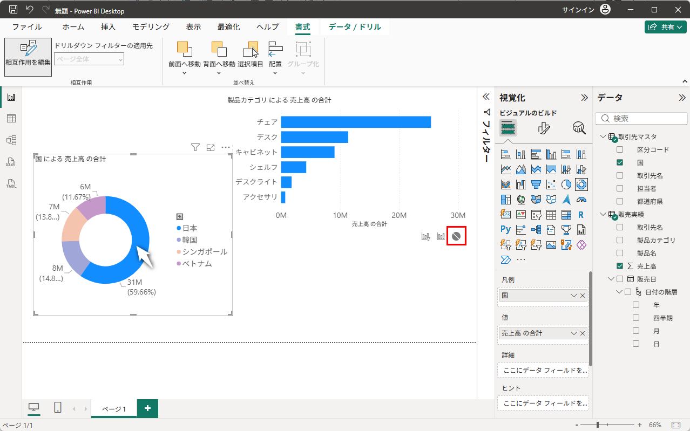690x431 pixels.
Task: Collapse the 視覚化 pane
Action: pos(584,98)
